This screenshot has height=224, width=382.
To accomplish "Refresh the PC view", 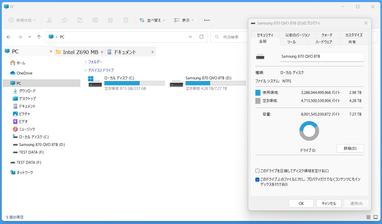I will click(201, 37).
